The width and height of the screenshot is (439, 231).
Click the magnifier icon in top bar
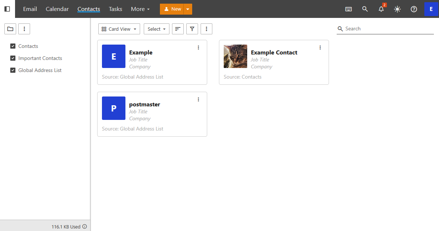pos(365,9)
